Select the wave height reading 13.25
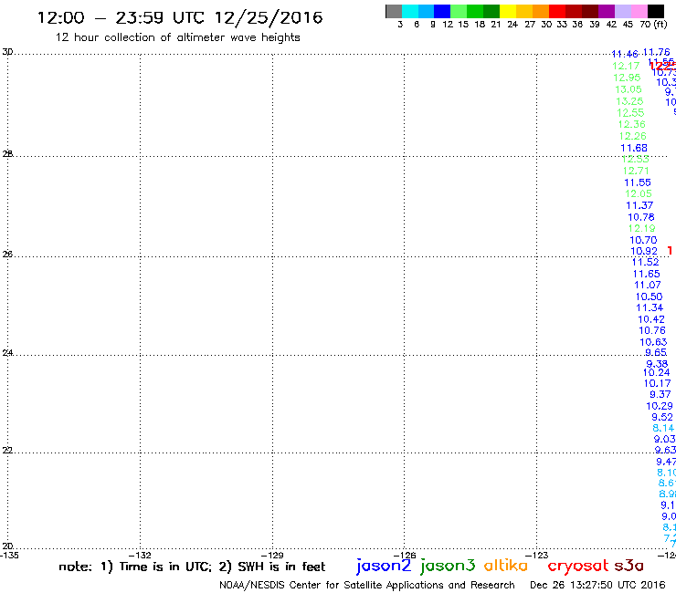This screenshot has height=593, width=676. tap(629, 101)
